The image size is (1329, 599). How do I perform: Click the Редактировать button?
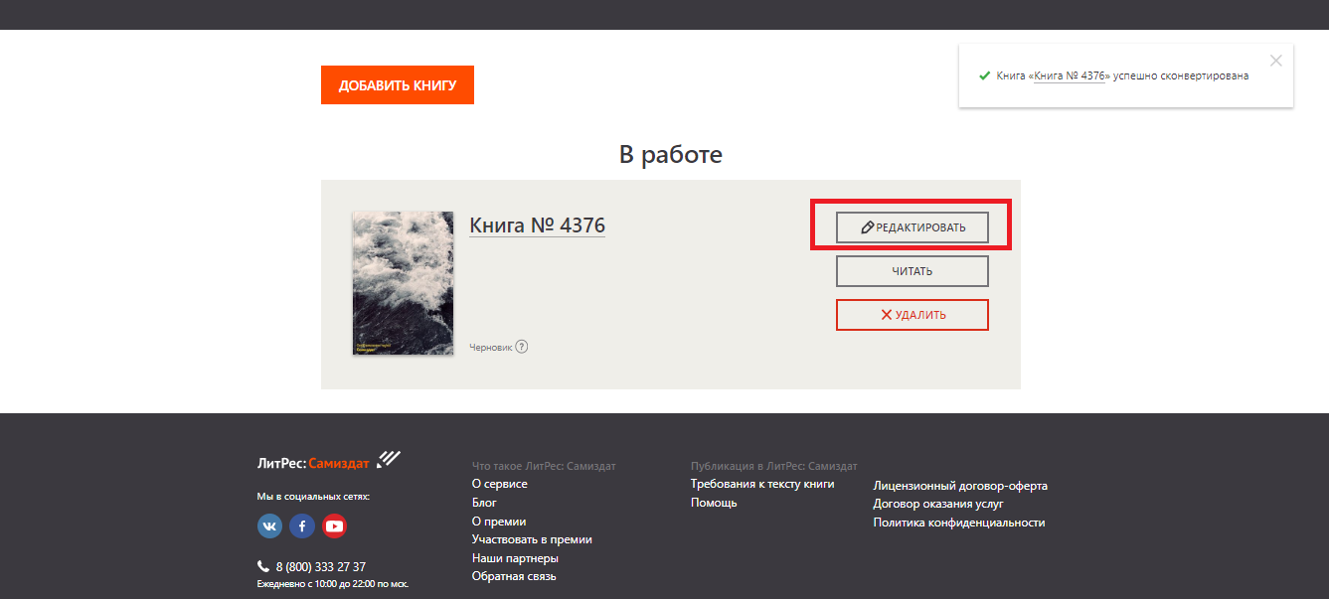coord(912,227)
